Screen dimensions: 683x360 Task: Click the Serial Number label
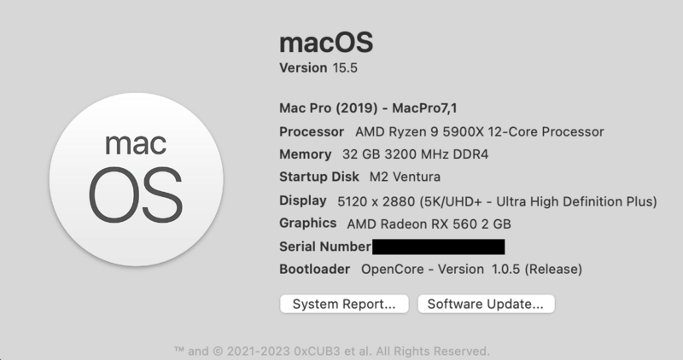pos(324,247)
